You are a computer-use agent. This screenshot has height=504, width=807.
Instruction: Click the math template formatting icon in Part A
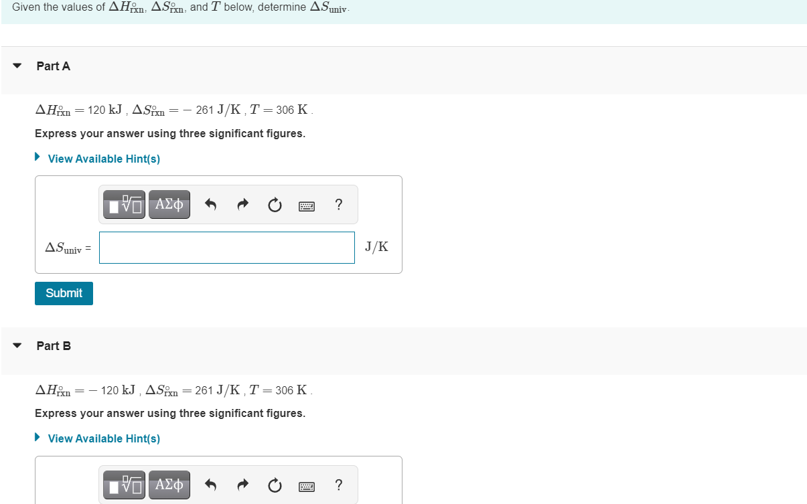123,204
